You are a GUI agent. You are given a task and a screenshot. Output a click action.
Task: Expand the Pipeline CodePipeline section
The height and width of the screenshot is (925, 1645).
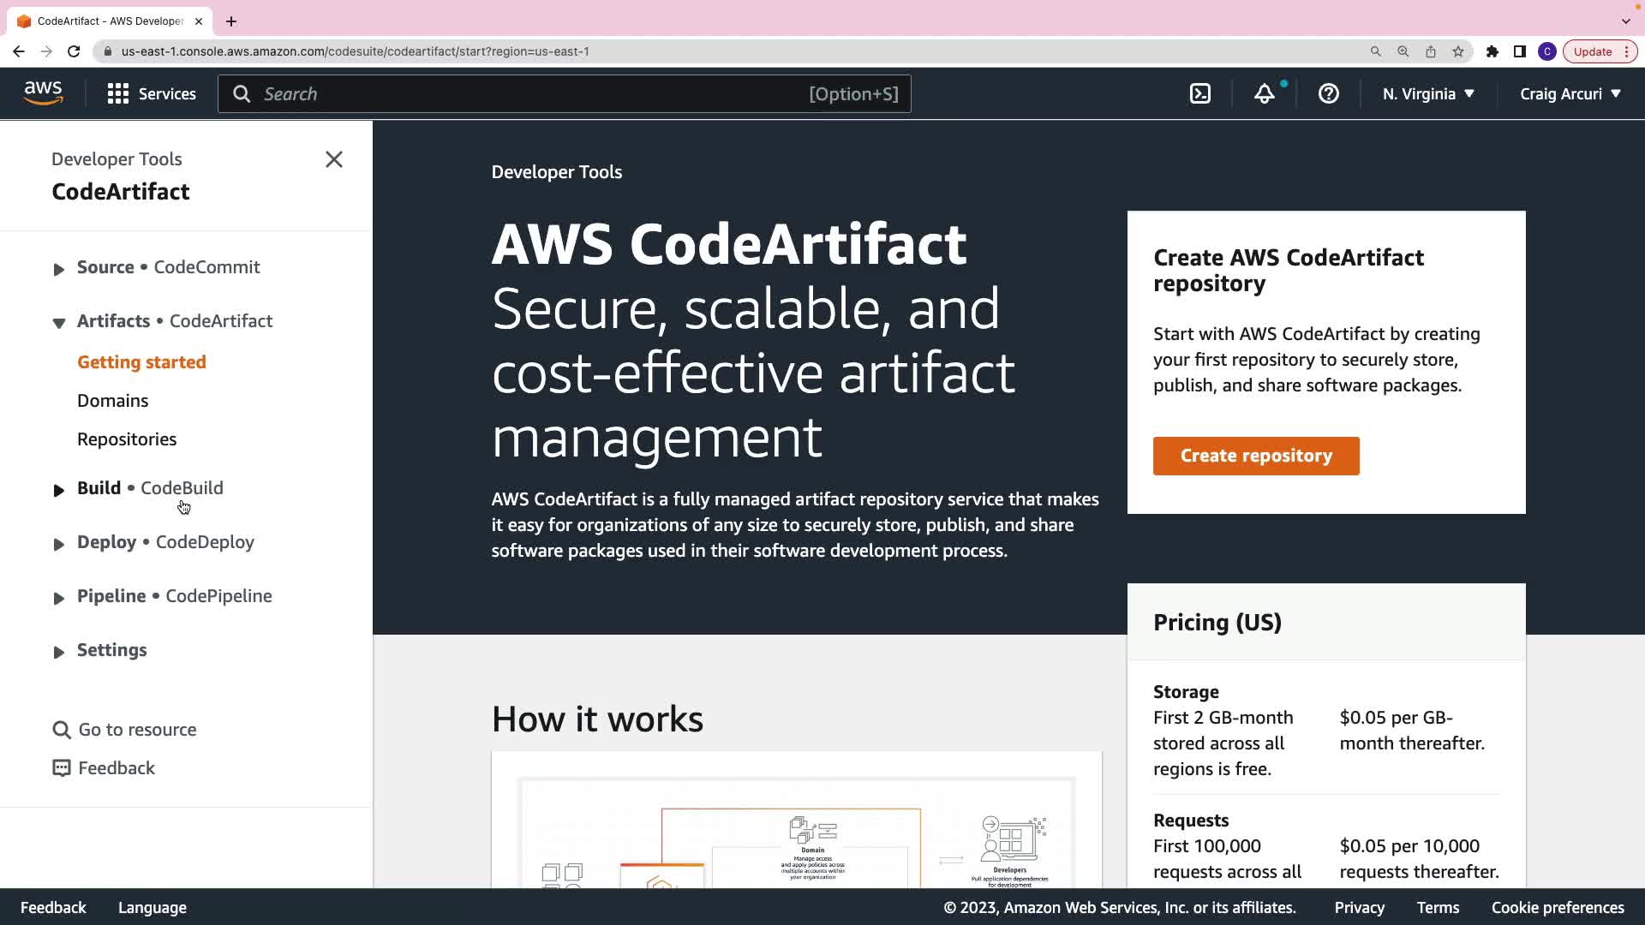coord(58,599)
